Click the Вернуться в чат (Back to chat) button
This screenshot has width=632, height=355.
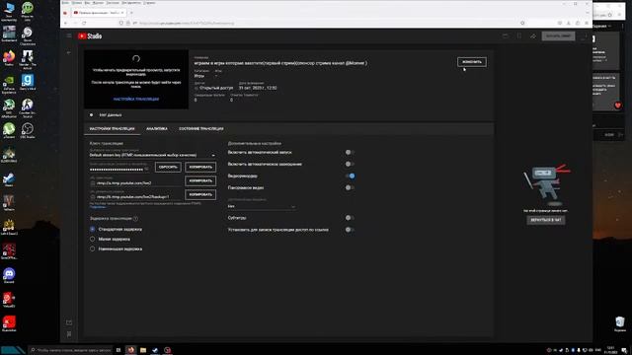546,220
